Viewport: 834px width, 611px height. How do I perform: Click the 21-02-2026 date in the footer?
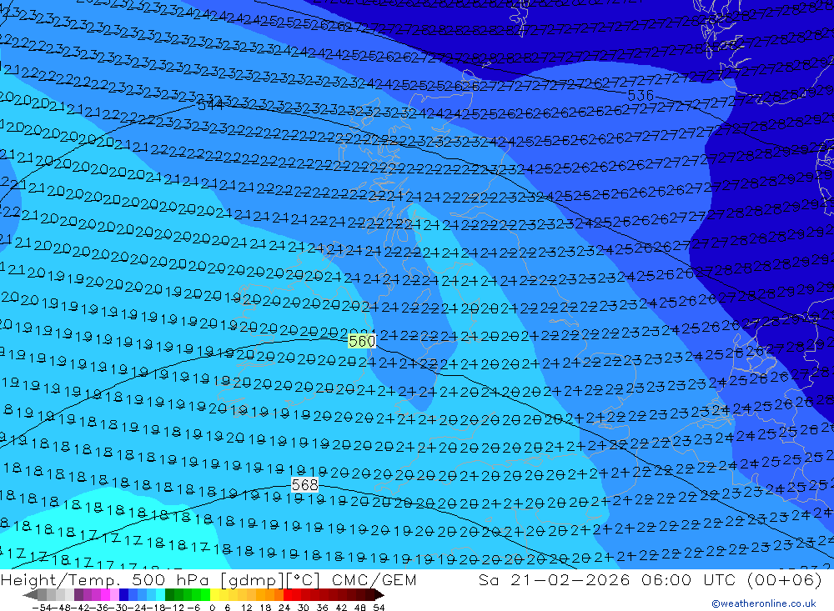tap(570, 579)
